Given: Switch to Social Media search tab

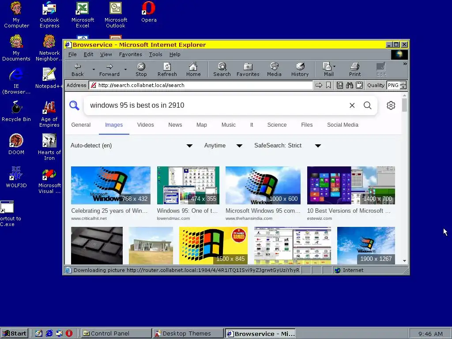Looking at the screenshot, I should [x=343, y=125].
